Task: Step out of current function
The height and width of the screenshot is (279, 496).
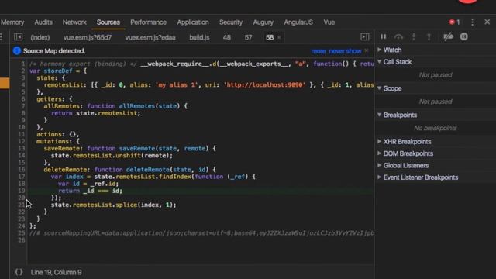Action: [429, 36]
